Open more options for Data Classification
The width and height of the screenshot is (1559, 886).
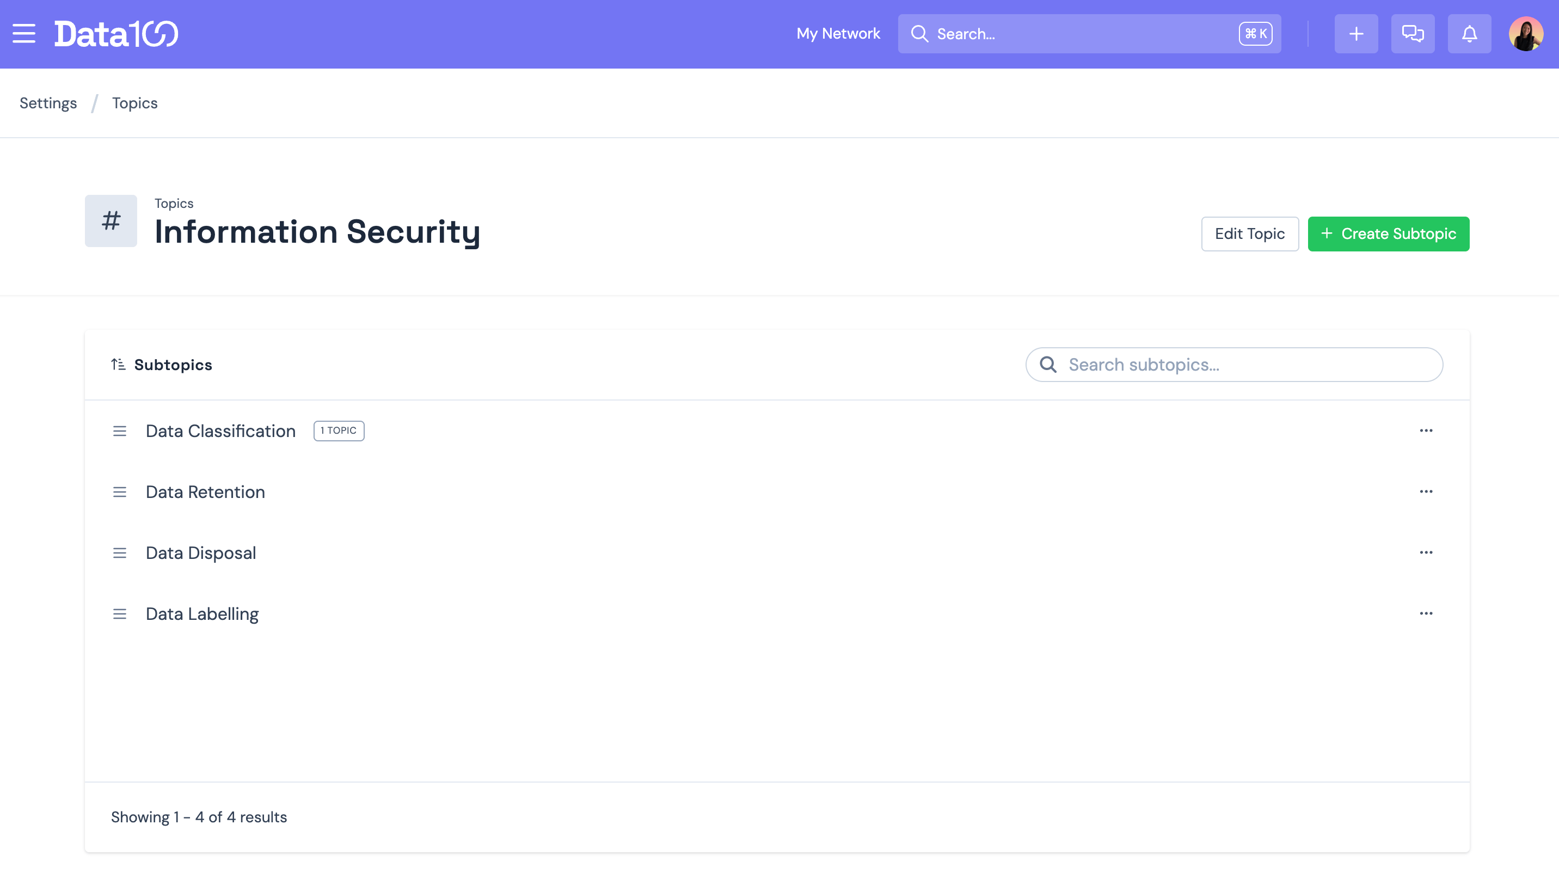pyautogui.click(x=1426, y=431)
